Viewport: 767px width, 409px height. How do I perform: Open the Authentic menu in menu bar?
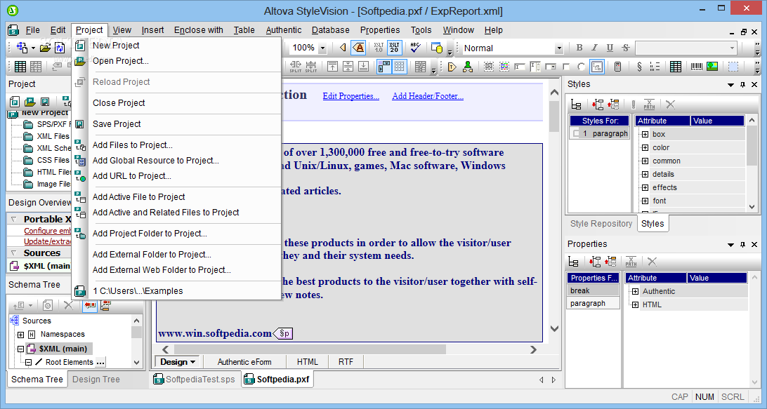[284, 29]
